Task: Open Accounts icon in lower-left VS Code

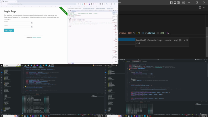Action: point(1,110)
